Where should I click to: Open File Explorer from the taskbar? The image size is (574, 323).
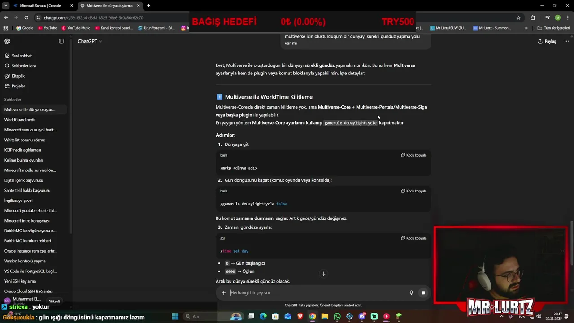(325, 316)
